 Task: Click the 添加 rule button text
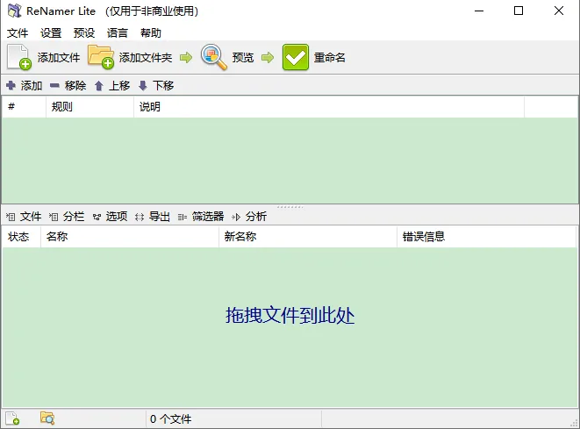(x=32, y=85)
